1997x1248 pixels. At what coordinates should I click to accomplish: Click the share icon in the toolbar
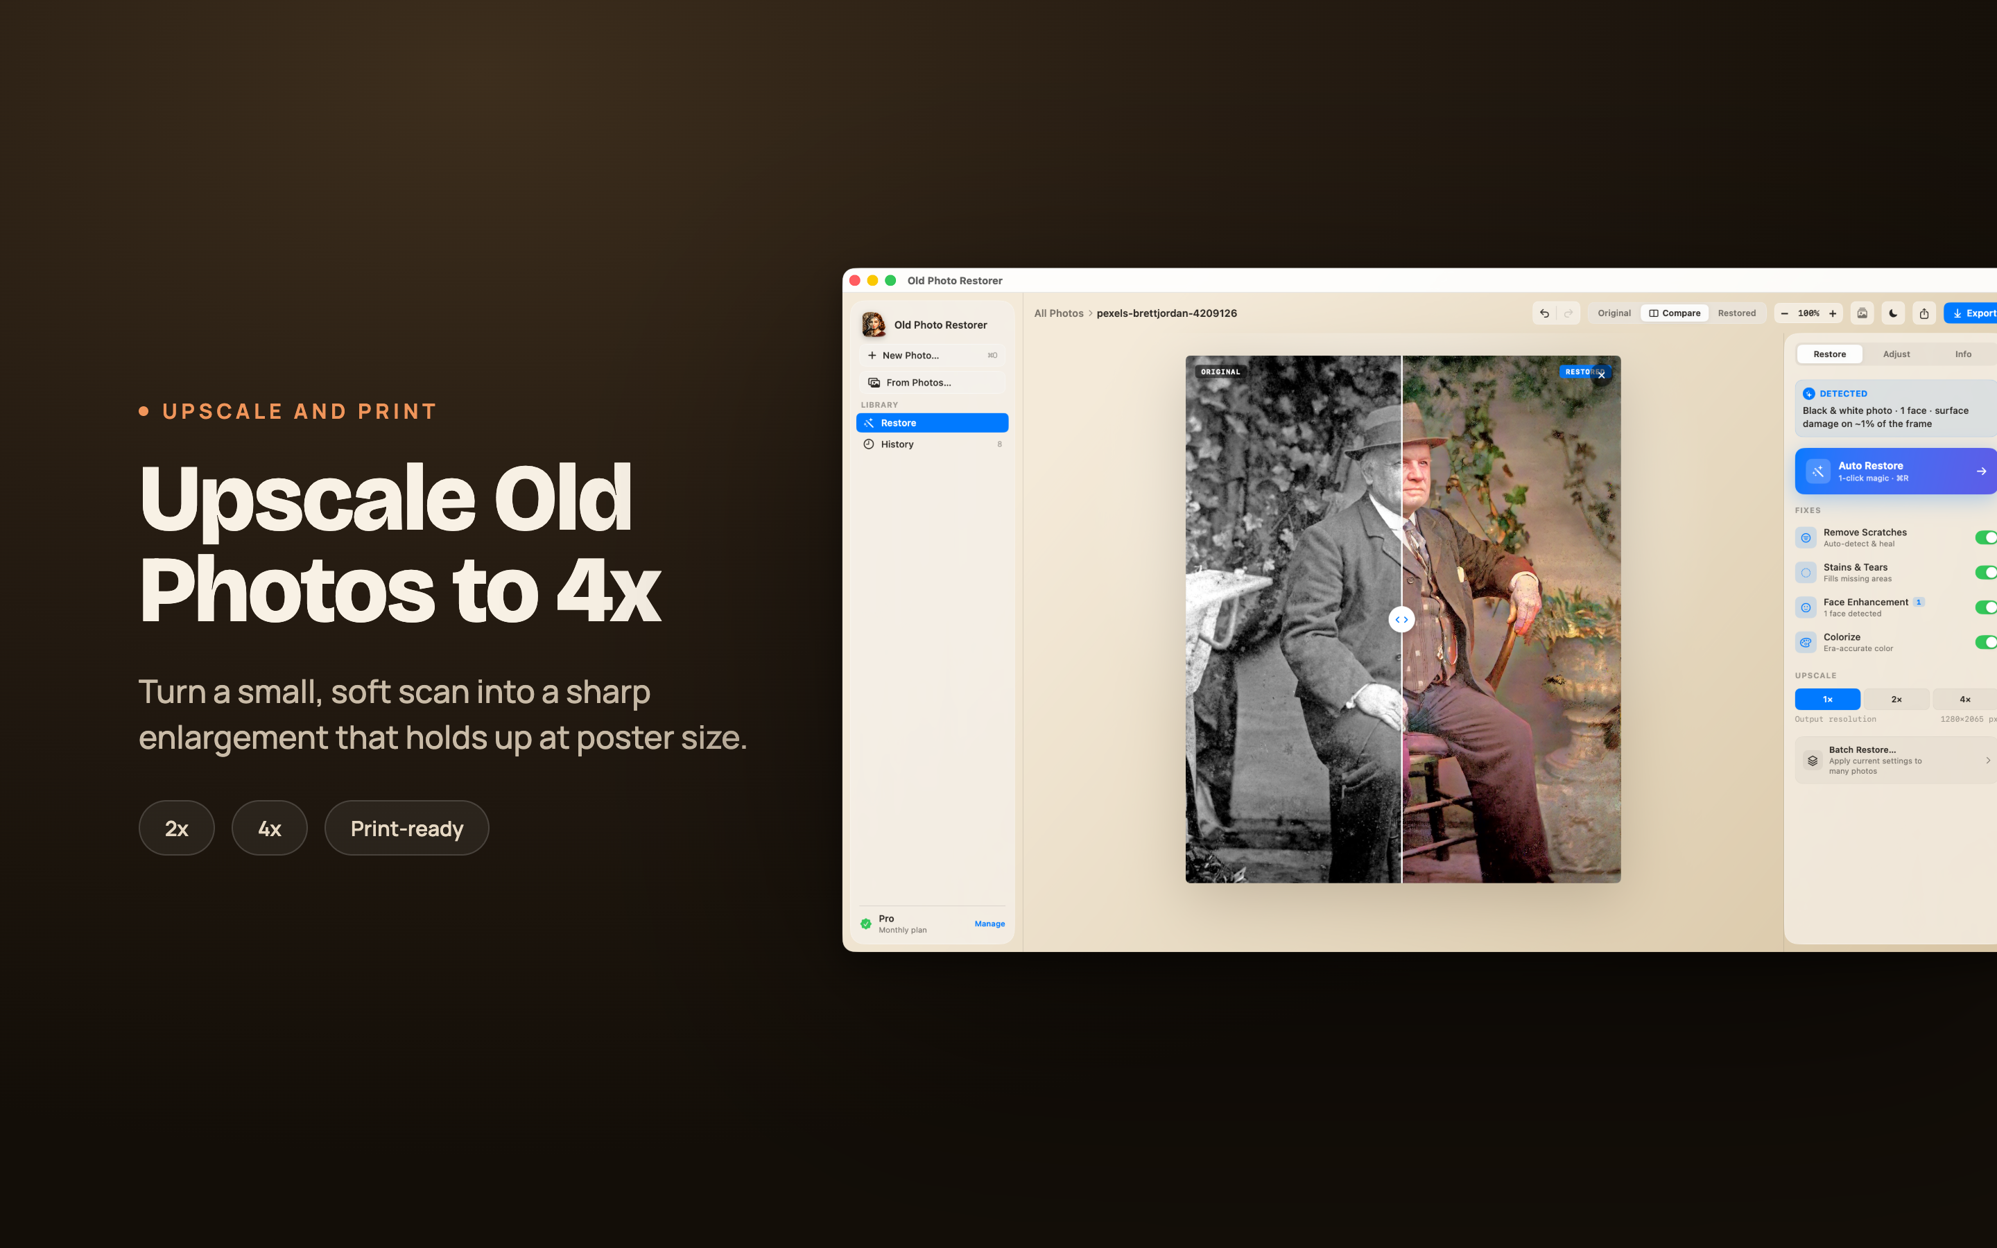[1923, 313]
